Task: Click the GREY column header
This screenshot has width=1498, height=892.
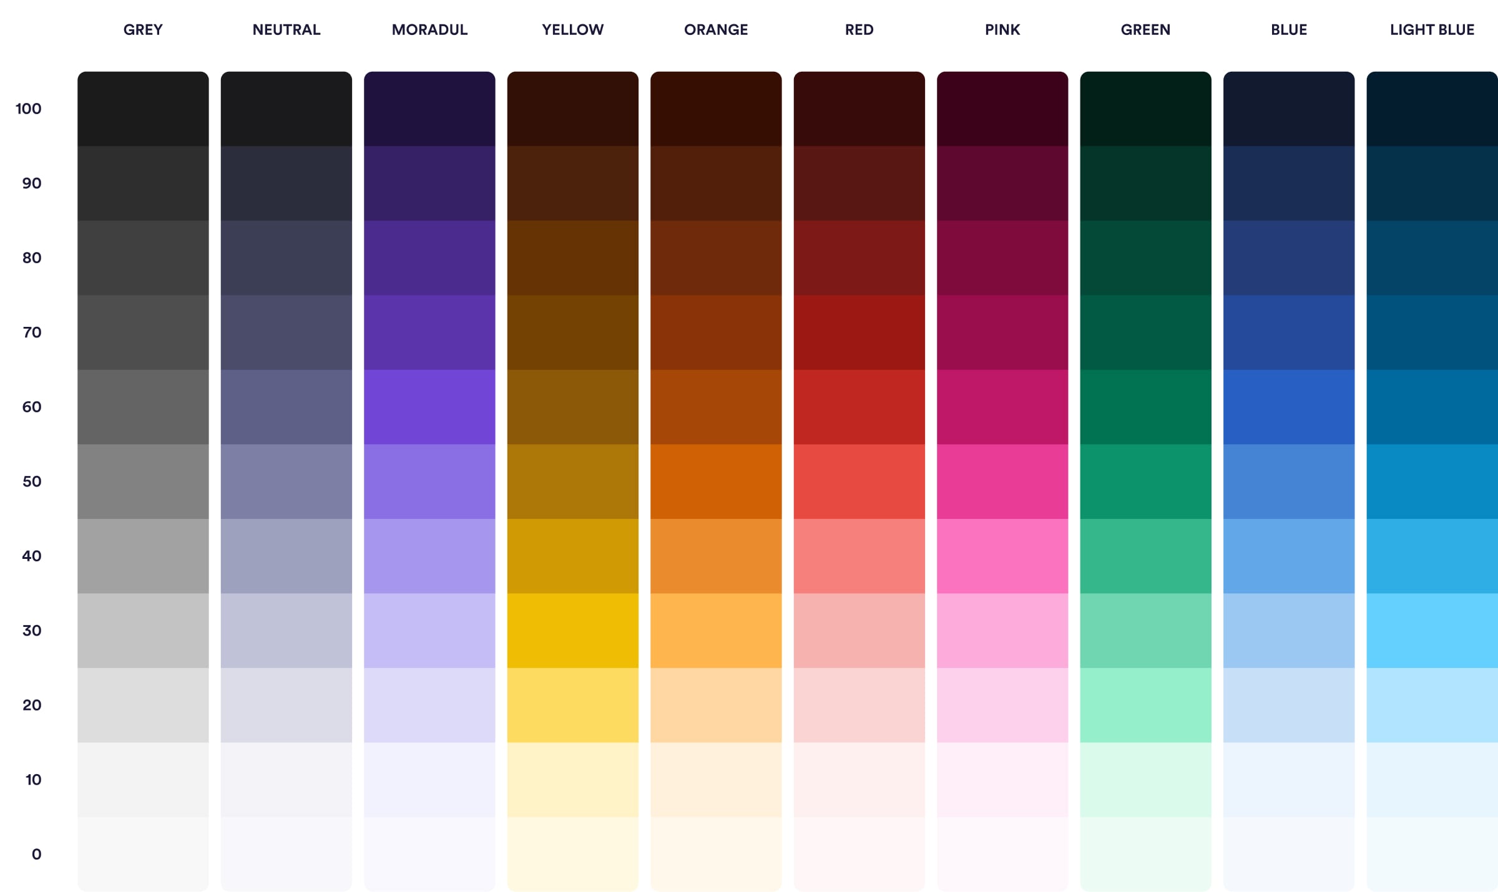Action: click(x=142, y=29)
